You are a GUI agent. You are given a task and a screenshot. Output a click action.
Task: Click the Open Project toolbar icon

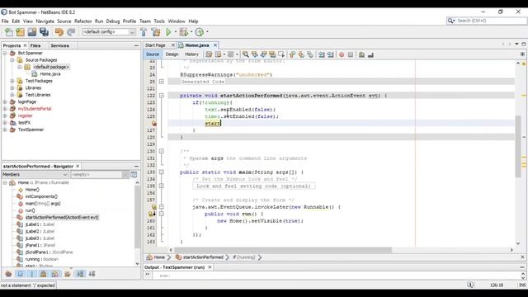click(32, 32)
